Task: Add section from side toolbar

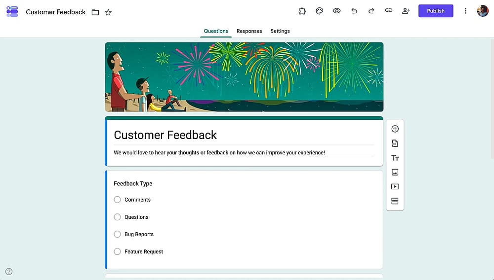Action: coord(395,201)
